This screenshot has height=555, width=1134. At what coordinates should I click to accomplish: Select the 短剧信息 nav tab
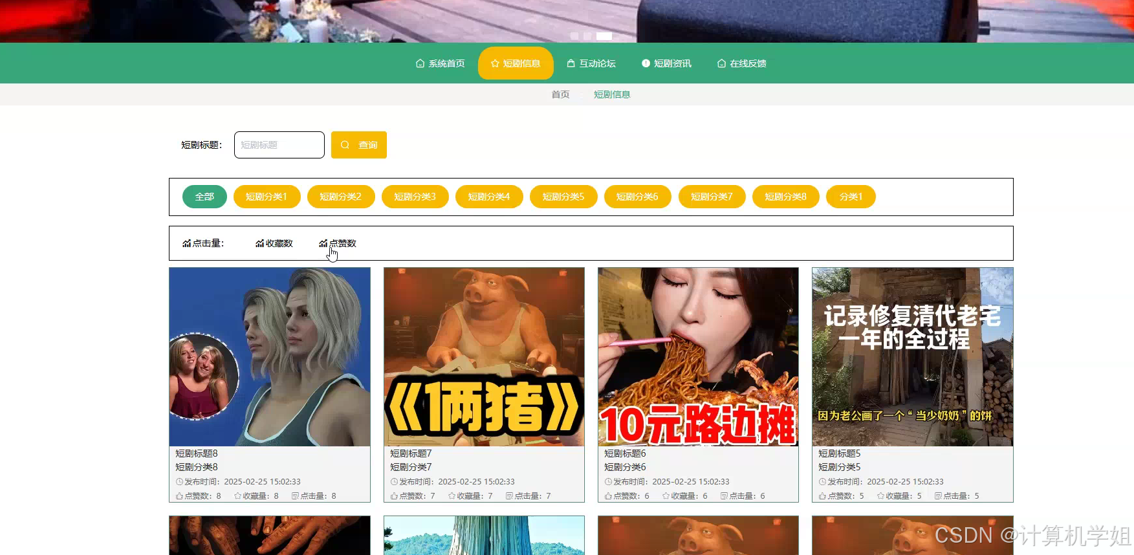pyautogui.click(x=516, y=63)
